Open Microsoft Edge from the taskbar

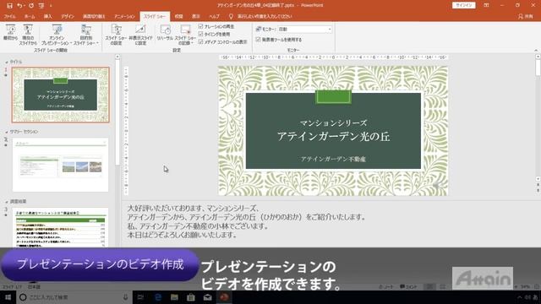pos(158,297)
